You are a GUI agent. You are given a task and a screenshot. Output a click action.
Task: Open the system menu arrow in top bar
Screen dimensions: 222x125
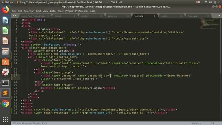219,2
